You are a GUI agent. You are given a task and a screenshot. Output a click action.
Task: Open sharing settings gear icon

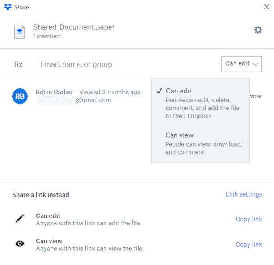tap(257, 30)
